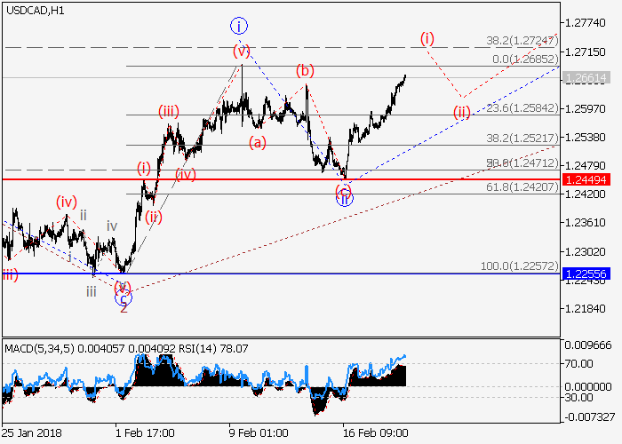Select the 0.000000 indicator zero label
622x444 pixels.
tap(588, 386)
